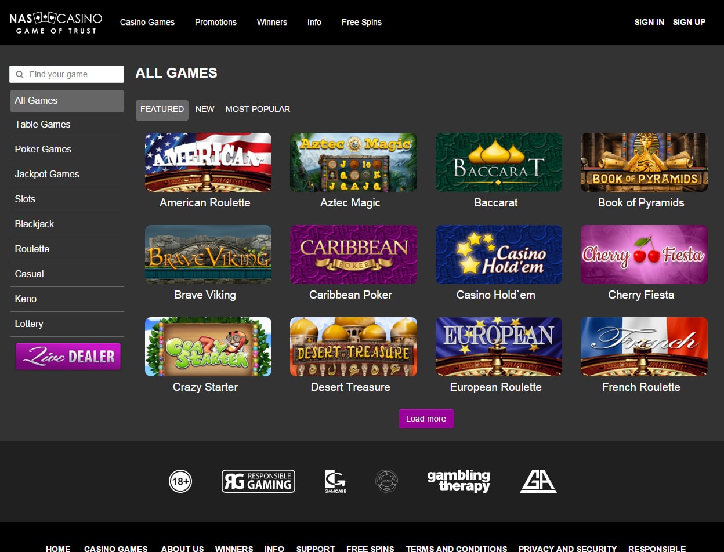
Task: Click the Aztec Magic title text
Action: click(x=350, y=203)
